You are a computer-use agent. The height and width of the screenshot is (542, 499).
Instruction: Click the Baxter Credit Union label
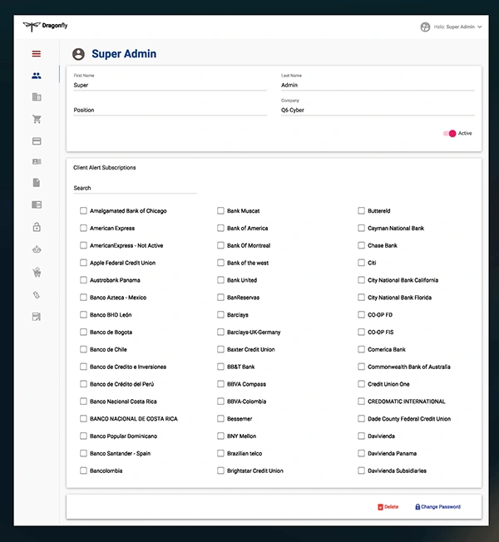pos(250,349)
